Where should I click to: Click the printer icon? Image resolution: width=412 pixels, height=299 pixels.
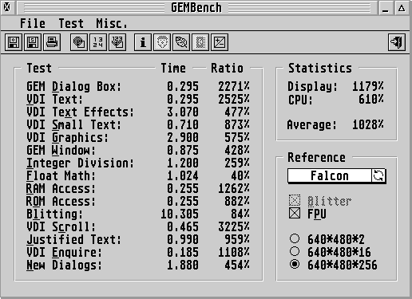tap(52, 42)
